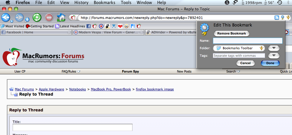This screenshot has height=135, width=292.
Task: Open the Modern Vespa target bookmark icon
Action: pos(101,26)
